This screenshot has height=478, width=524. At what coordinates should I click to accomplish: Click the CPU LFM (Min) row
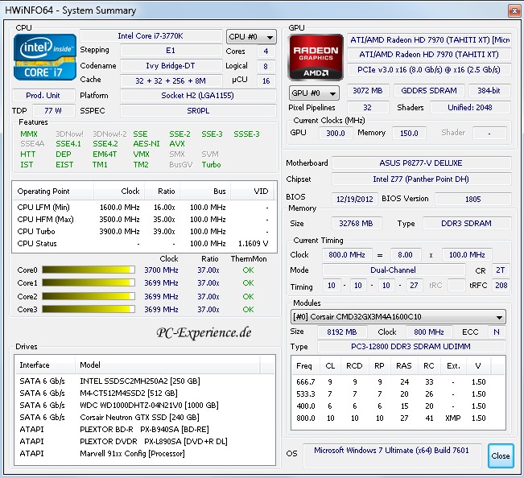click(144, 208)
